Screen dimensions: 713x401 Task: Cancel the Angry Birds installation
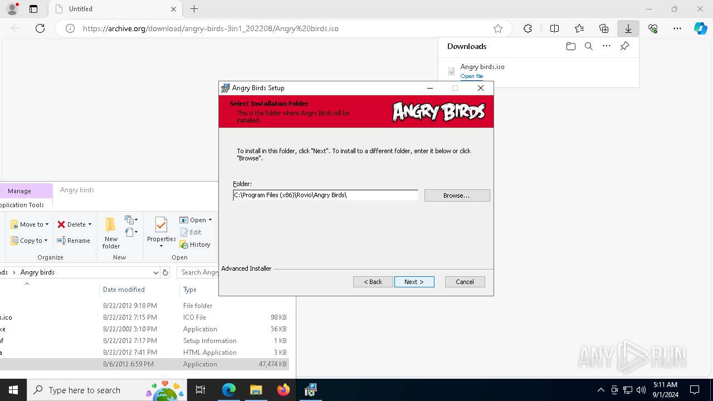465,282
